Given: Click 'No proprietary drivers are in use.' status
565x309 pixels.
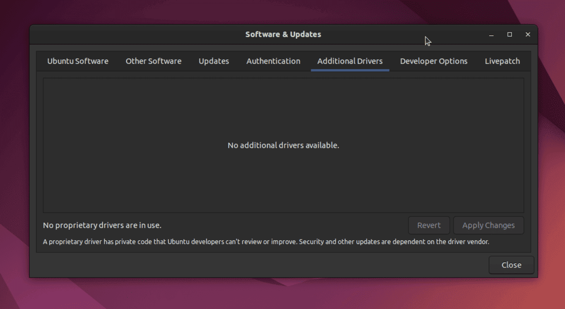Looking at the screenshot, I should click(x=102, y=225).
